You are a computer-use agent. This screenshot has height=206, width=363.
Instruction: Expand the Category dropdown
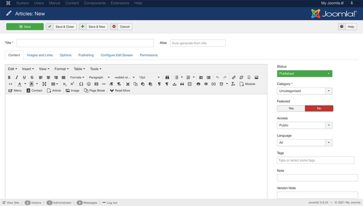tap(304, 91)
